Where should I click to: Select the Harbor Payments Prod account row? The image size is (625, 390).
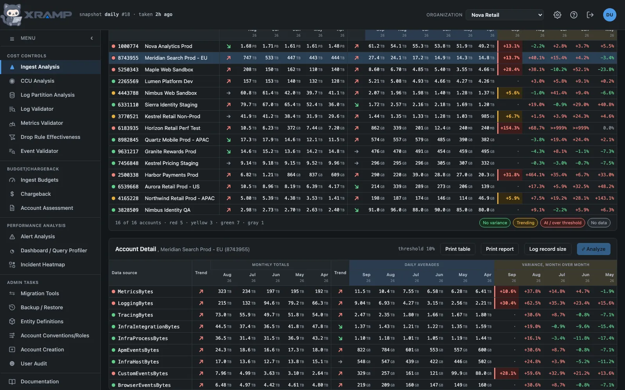point(363,175)
